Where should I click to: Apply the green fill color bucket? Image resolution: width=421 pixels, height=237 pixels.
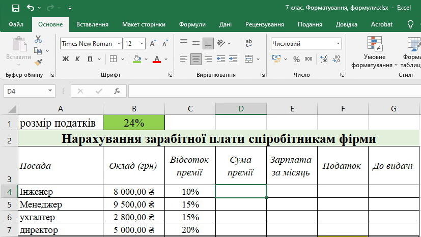(x=137, y=59)
